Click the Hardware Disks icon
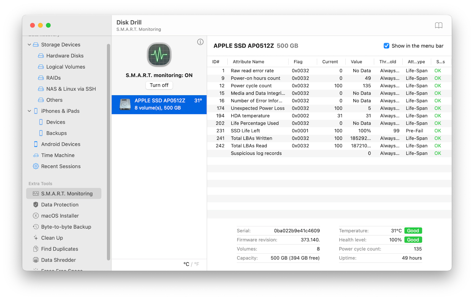The height and width of the screenshot is (300, 474). point(41,56)
